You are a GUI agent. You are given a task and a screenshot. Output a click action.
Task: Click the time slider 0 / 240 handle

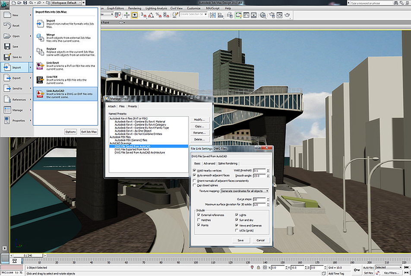pos(28,255)
